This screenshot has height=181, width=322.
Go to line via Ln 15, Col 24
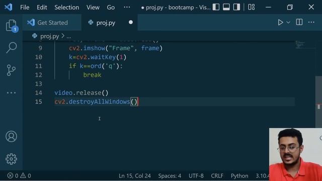tap(135, 176)
